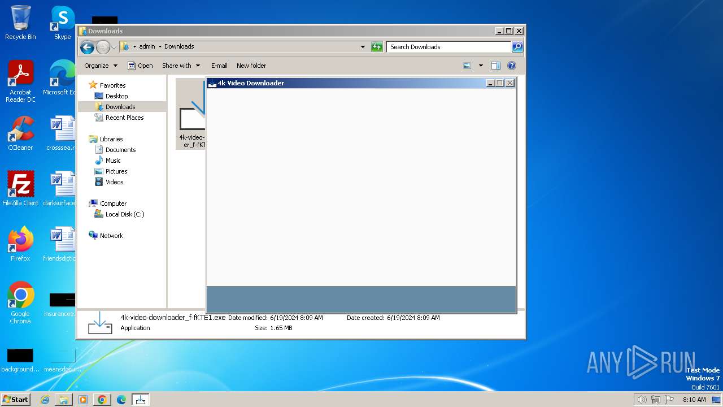Select the background desktop file
The height and width of the screenshot is (407, 723).
pos(20,361)
